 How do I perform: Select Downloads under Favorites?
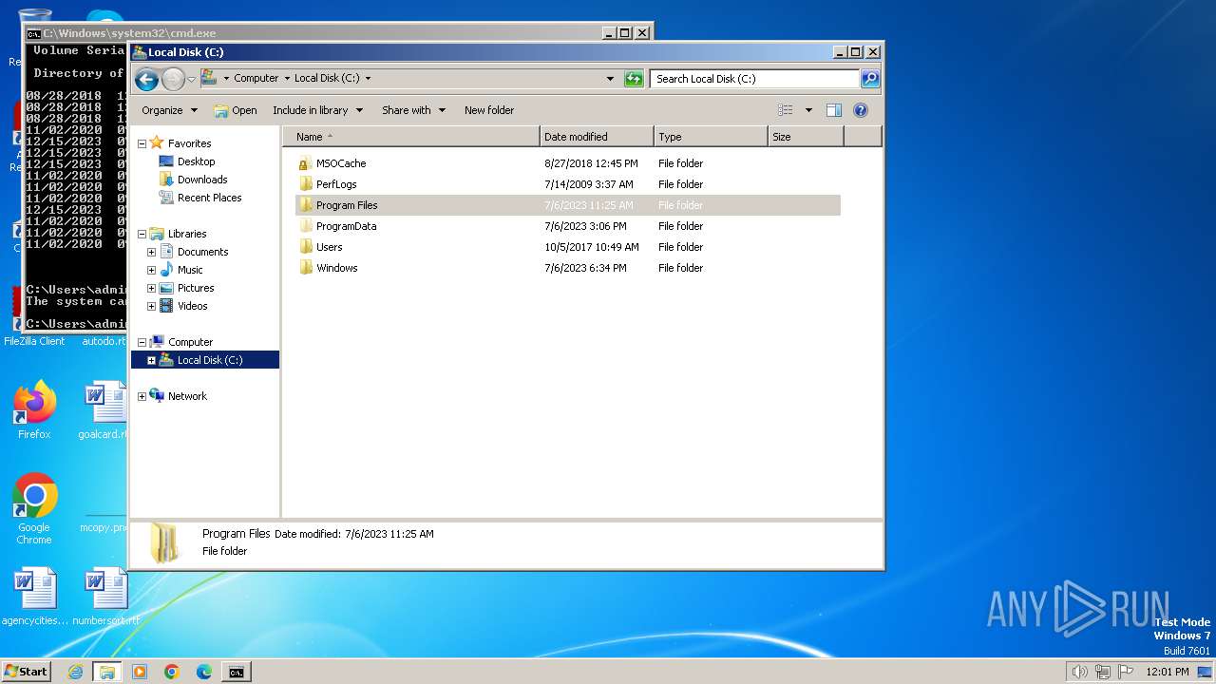pyautogui.click(x=202, y=180)
